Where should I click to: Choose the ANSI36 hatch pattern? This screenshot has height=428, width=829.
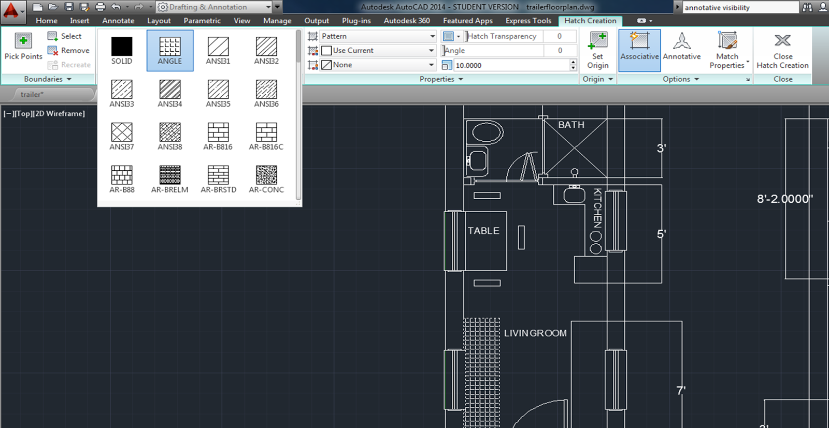266,93
